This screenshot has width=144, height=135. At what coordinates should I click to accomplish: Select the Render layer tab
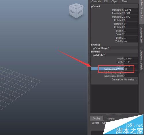click(111, 119)
